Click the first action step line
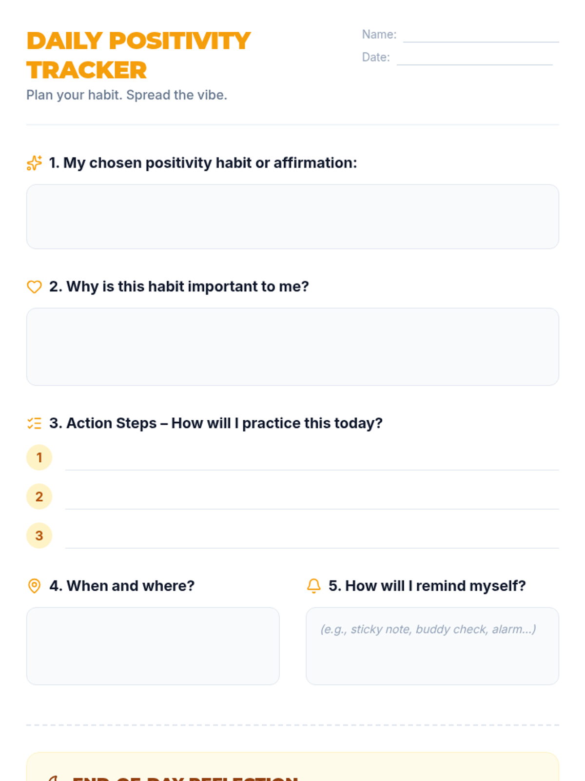 coord(312,461)
